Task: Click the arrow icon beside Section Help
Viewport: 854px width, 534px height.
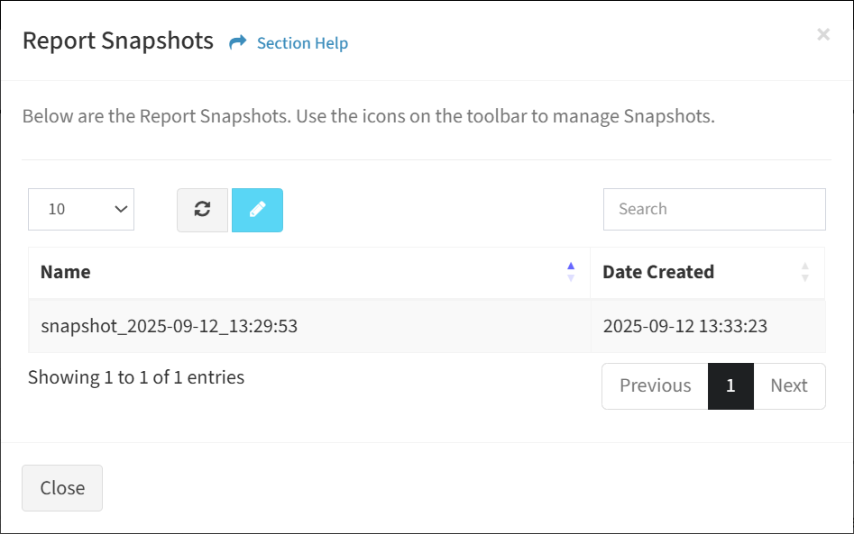Action: click(237, 42)
